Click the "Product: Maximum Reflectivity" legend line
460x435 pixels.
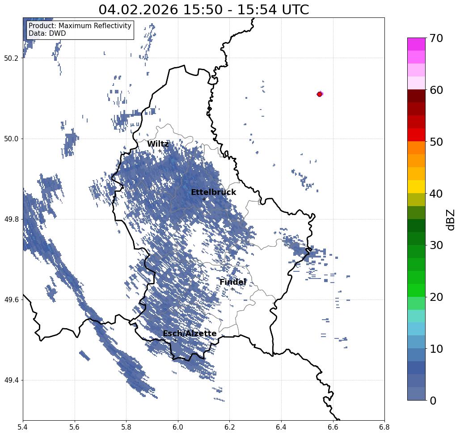tap(80, 26)
